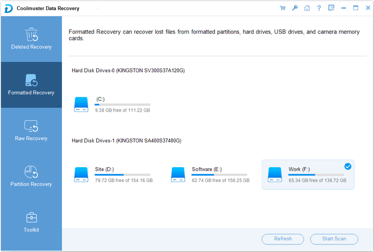Viewport: 374px width, 252px height.
Task: Open help via question mark icon
Action: coord(319,8)
